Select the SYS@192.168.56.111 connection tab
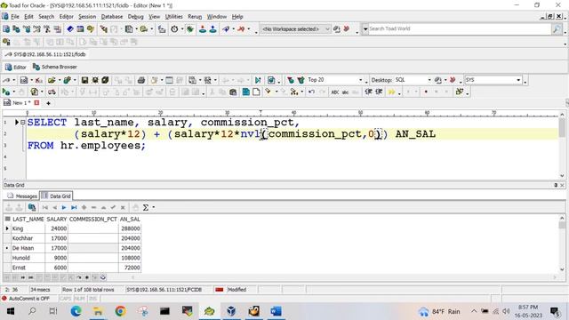Image resolution: width=569 pixels, height=320 pixels. (x=45, y=54)
